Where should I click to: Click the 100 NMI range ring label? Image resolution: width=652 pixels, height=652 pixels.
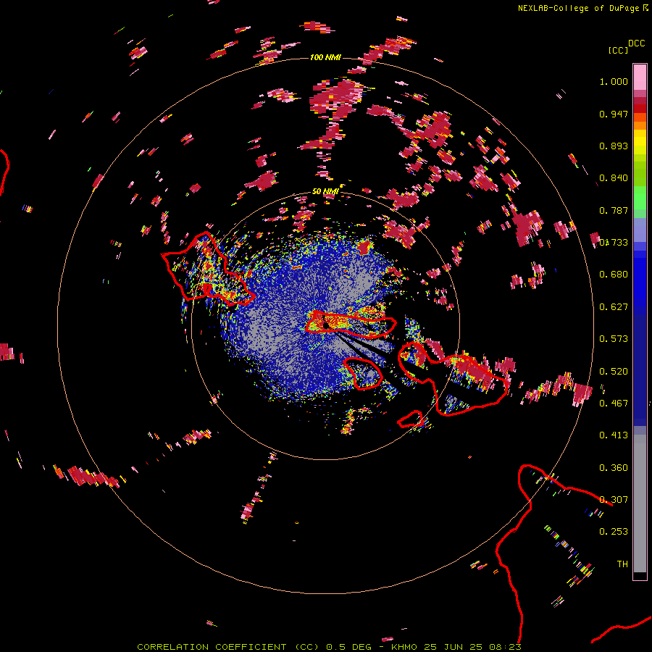point(325,57)
